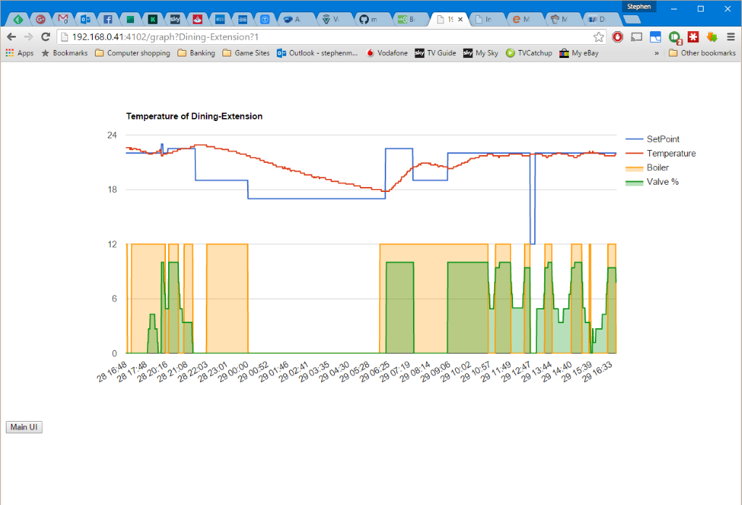Bookmark this page with the star icon

point(599,37)
